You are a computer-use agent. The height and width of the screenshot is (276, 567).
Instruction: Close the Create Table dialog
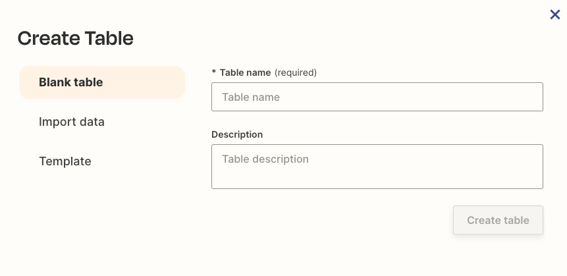click(554, 14)
